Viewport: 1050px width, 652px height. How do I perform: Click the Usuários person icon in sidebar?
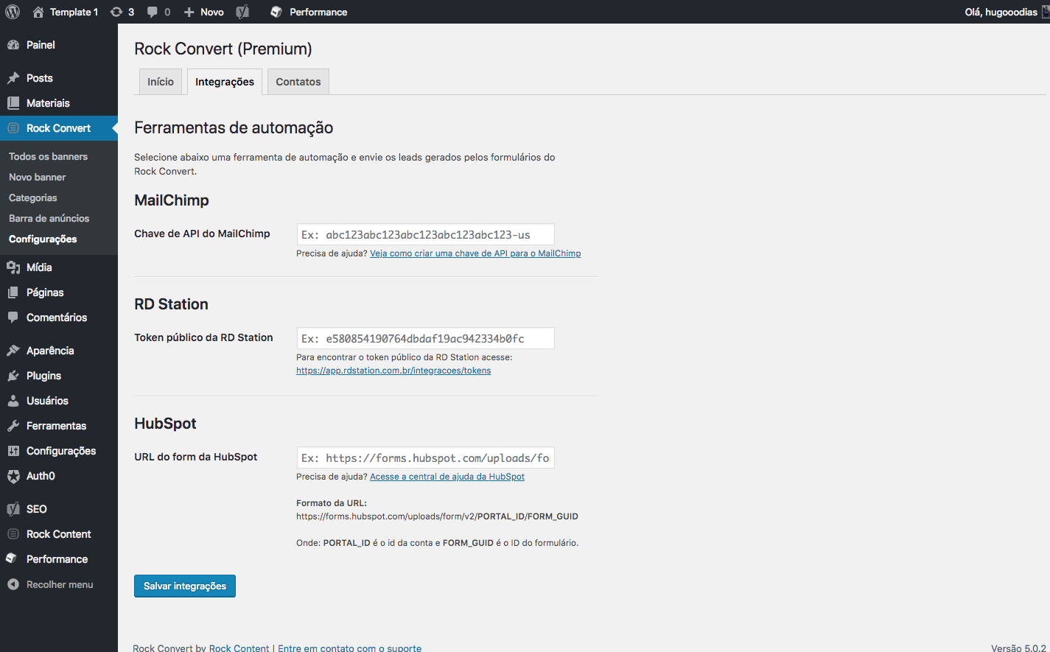tap(13, 401)
